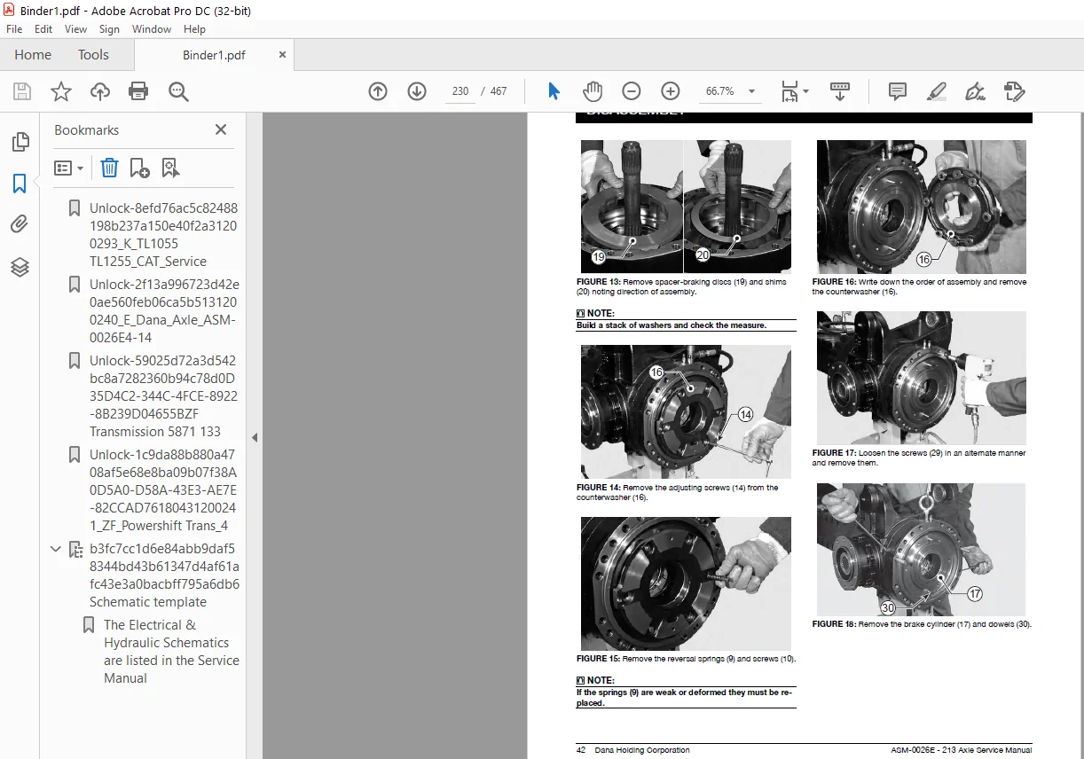Toggle the Bookmarks panel icon
Screen dimensions: 1084x759
click(20, 184)
